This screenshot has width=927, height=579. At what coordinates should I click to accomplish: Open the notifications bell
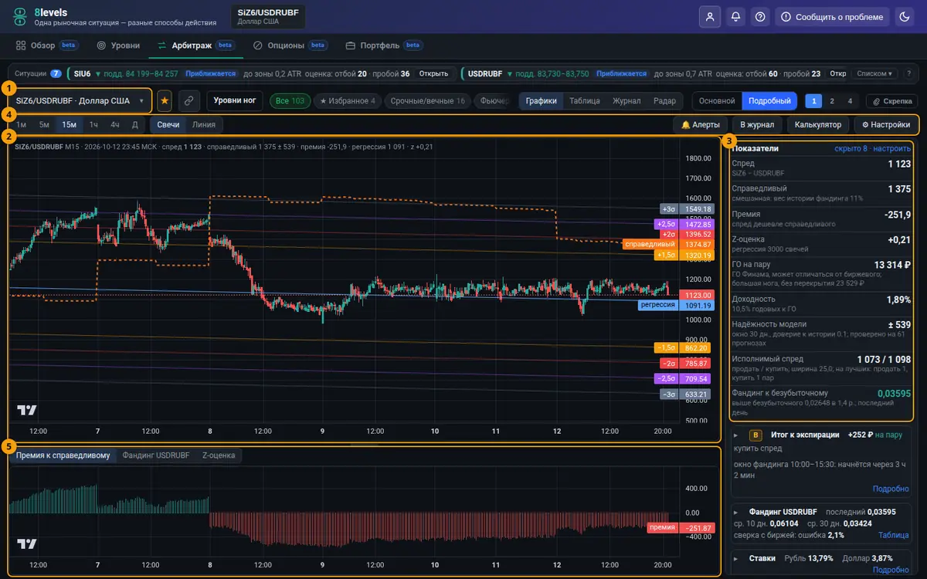[735, 16]
